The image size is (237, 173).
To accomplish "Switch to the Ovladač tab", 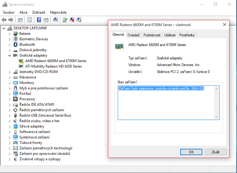I will pos(134,35).
